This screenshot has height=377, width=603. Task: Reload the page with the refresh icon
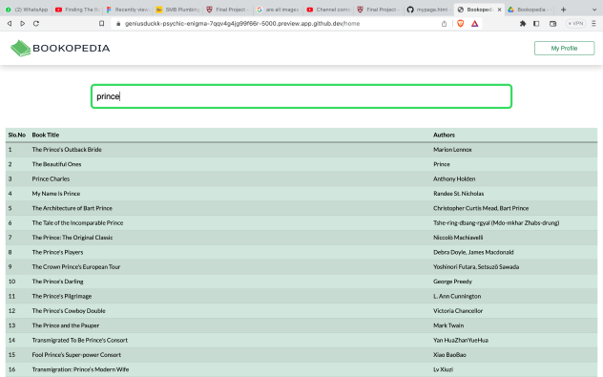[36, 24]
